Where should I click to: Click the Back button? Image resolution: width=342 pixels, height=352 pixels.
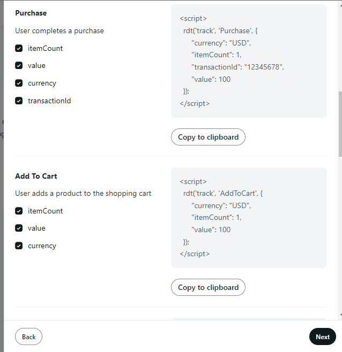point(28,336)
